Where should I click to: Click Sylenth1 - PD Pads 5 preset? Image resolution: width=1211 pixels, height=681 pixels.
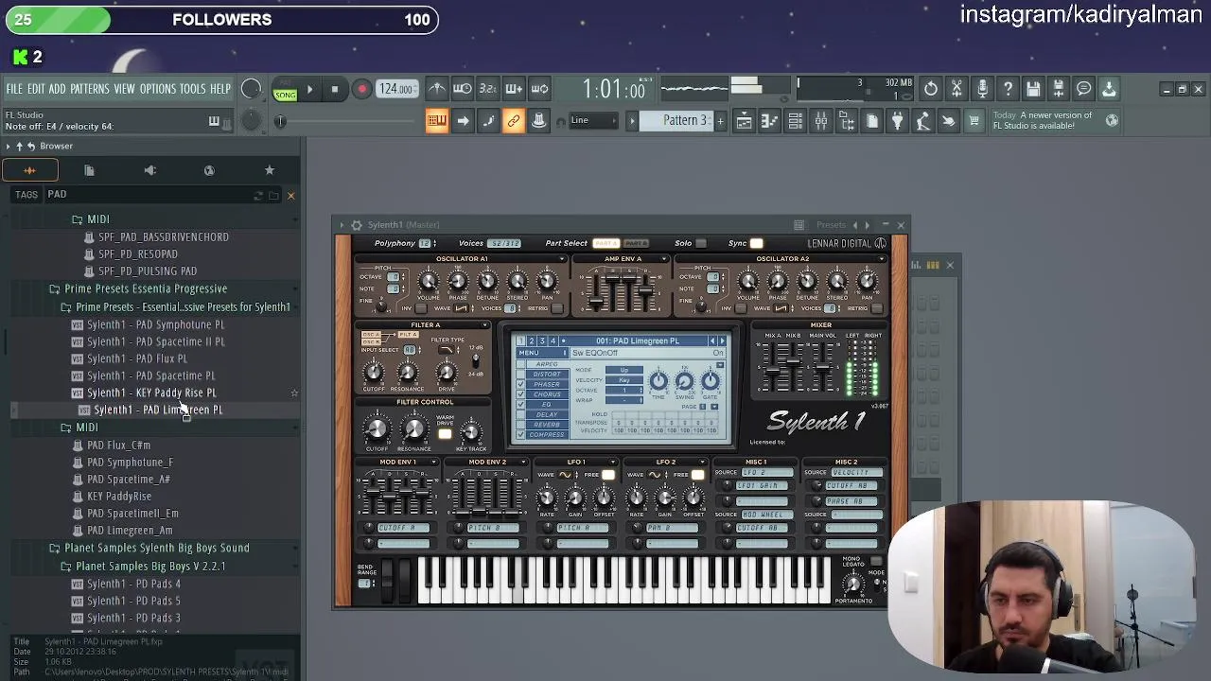133,601
